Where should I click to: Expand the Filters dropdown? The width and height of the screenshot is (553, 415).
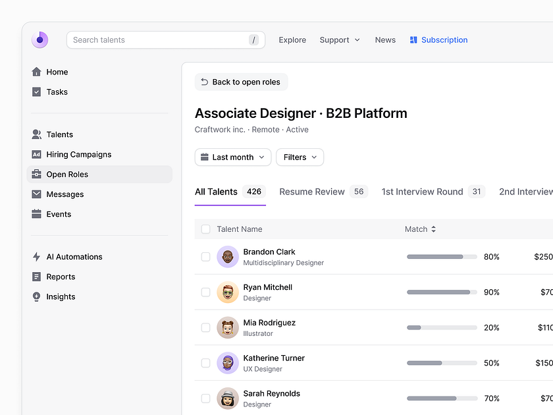point(300,157)
